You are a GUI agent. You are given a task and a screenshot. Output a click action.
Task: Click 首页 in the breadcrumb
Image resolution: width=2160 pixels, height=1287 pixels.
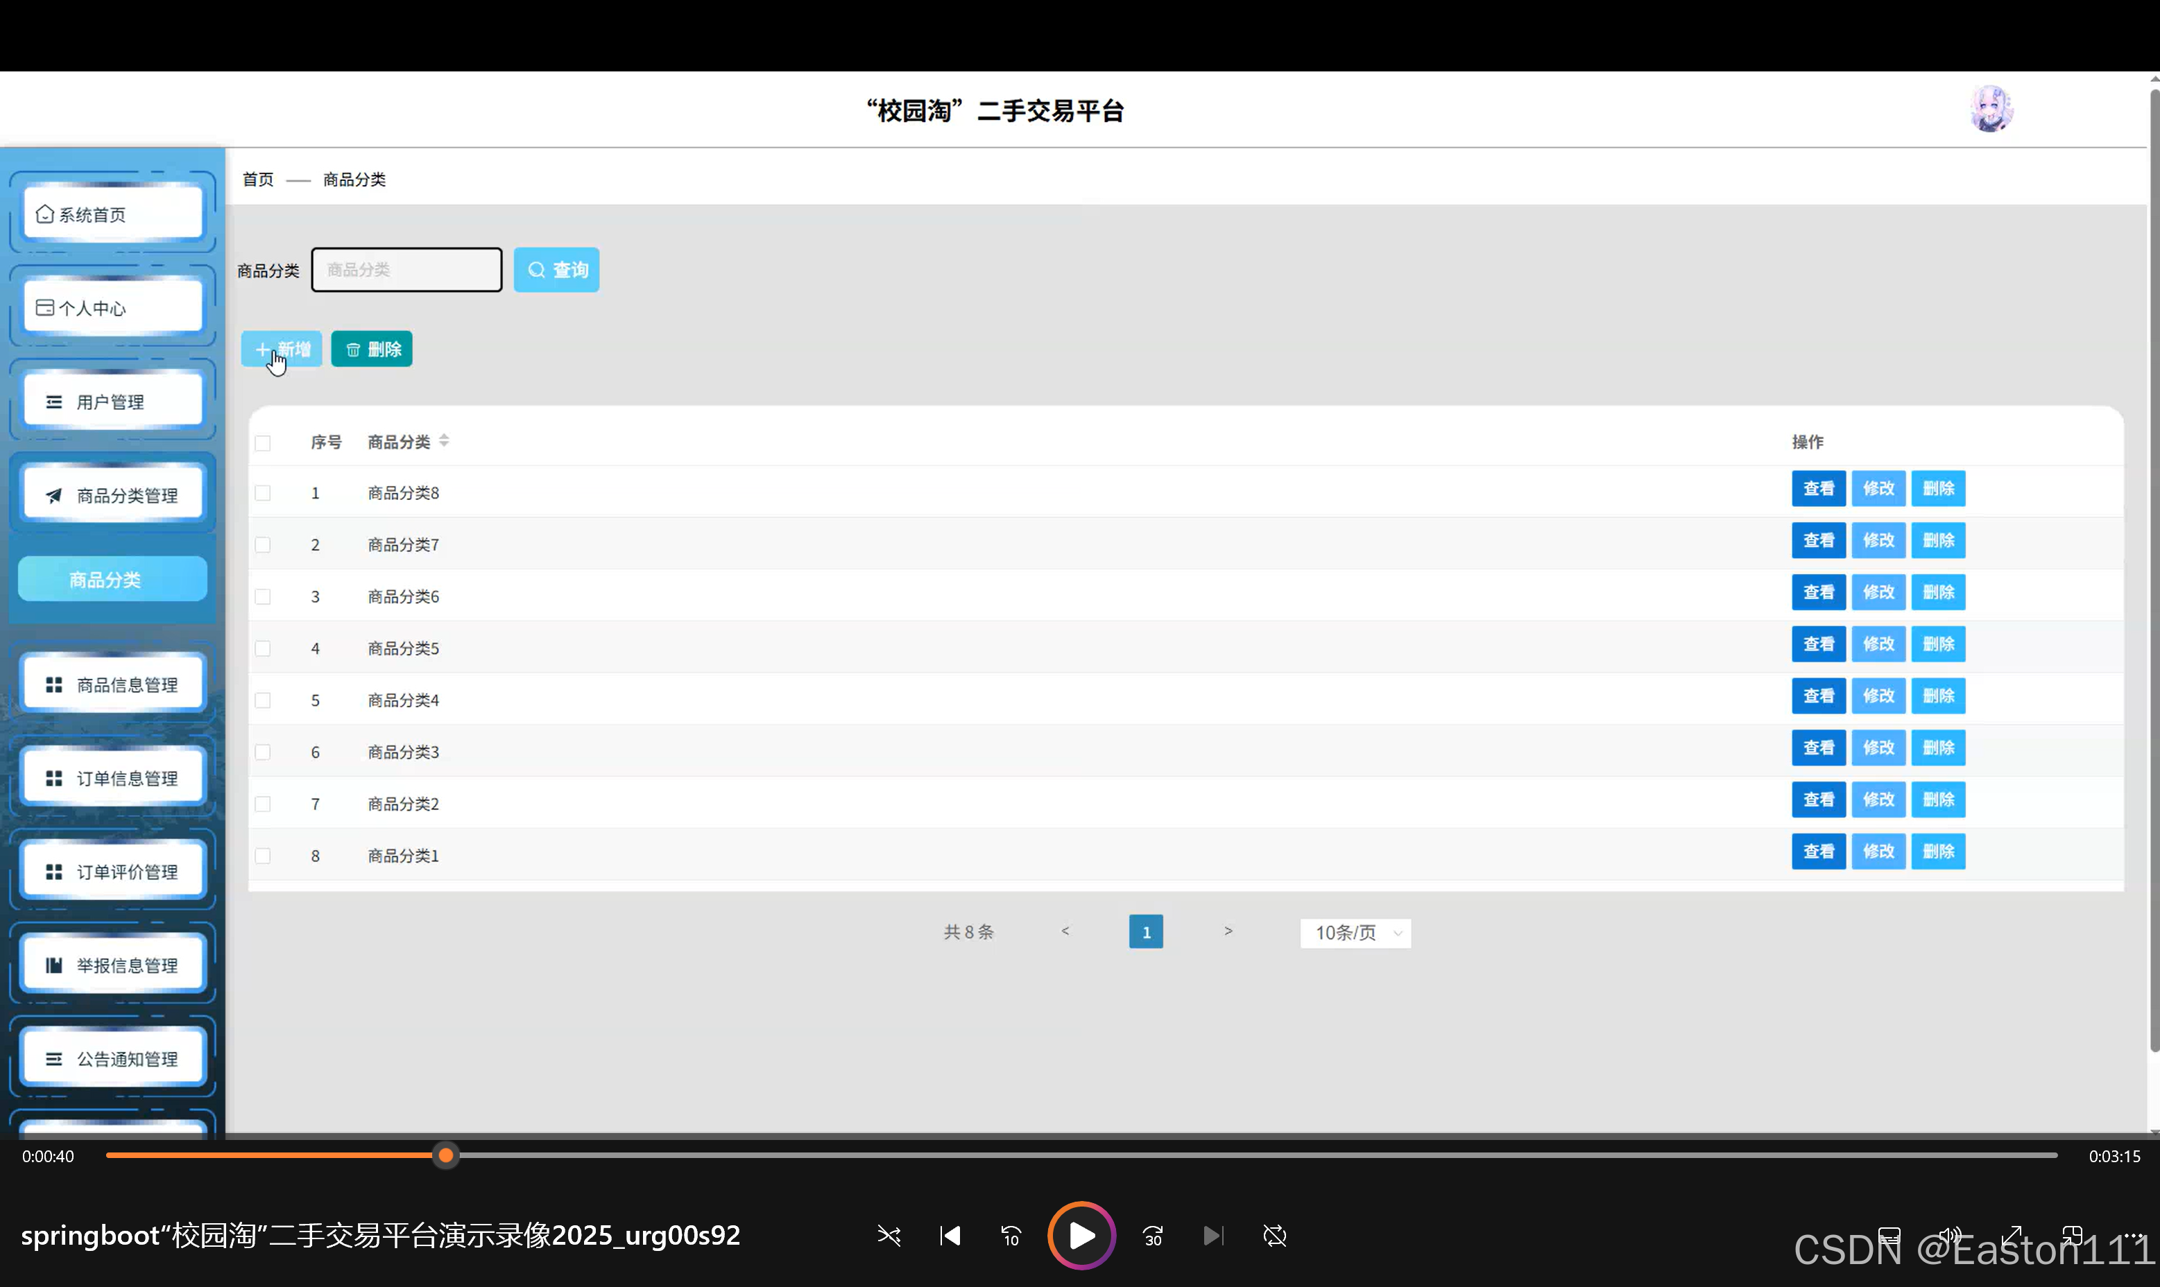click(x=257, y=179)
